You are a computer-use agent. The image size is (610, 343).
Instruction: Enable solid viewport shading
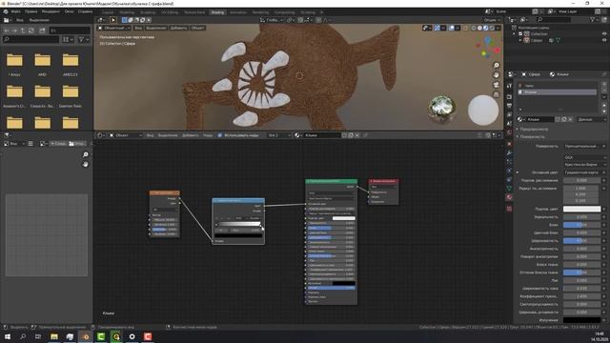(x=479, y=28)
